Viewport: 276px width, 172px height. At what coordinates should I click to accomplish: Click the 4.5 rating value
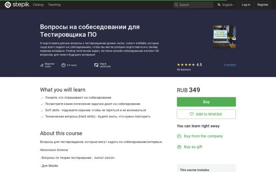pyautogui.click(x=199, y=65)
